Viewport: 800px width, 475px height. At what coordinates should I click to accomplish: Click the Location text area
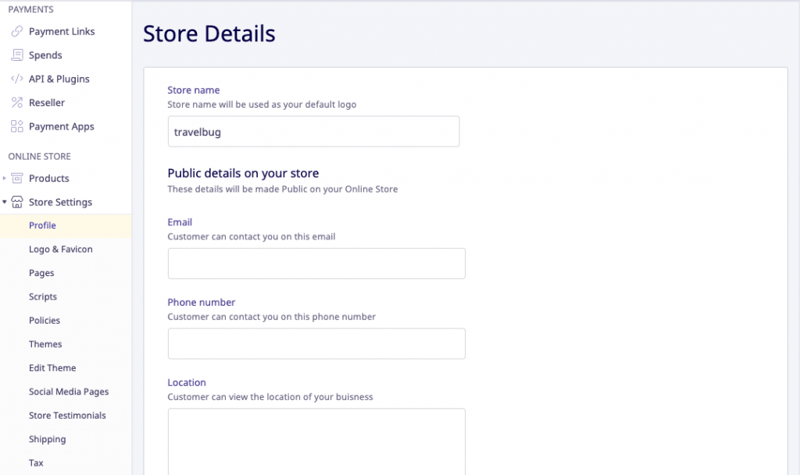[316, 441]
